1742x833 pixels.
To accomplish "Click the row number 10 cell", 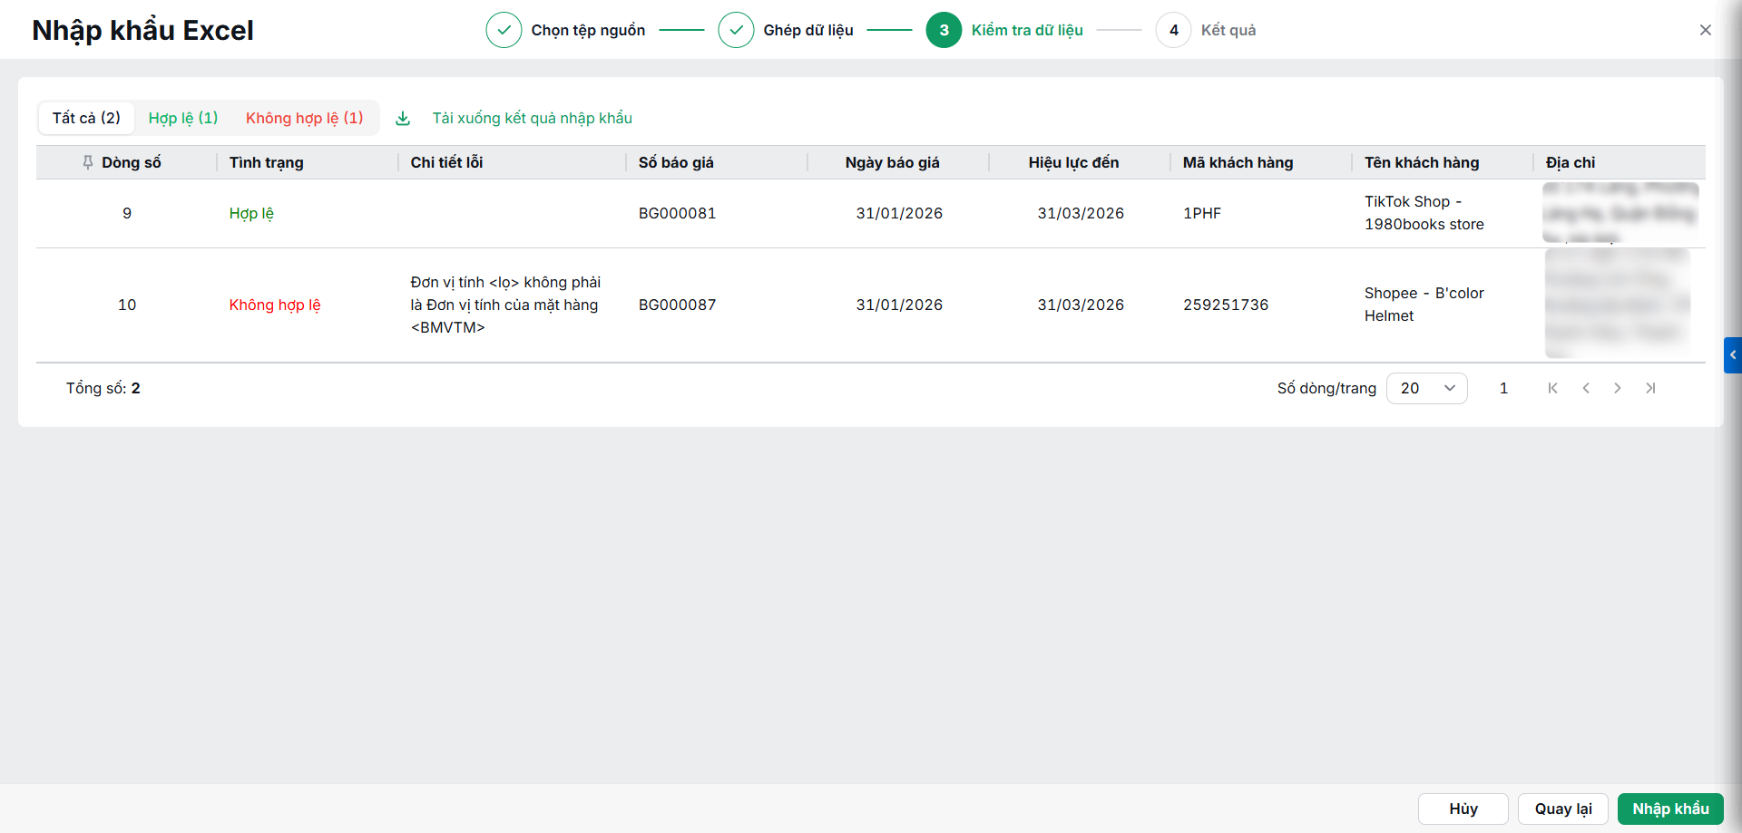I will coord(127,305).
